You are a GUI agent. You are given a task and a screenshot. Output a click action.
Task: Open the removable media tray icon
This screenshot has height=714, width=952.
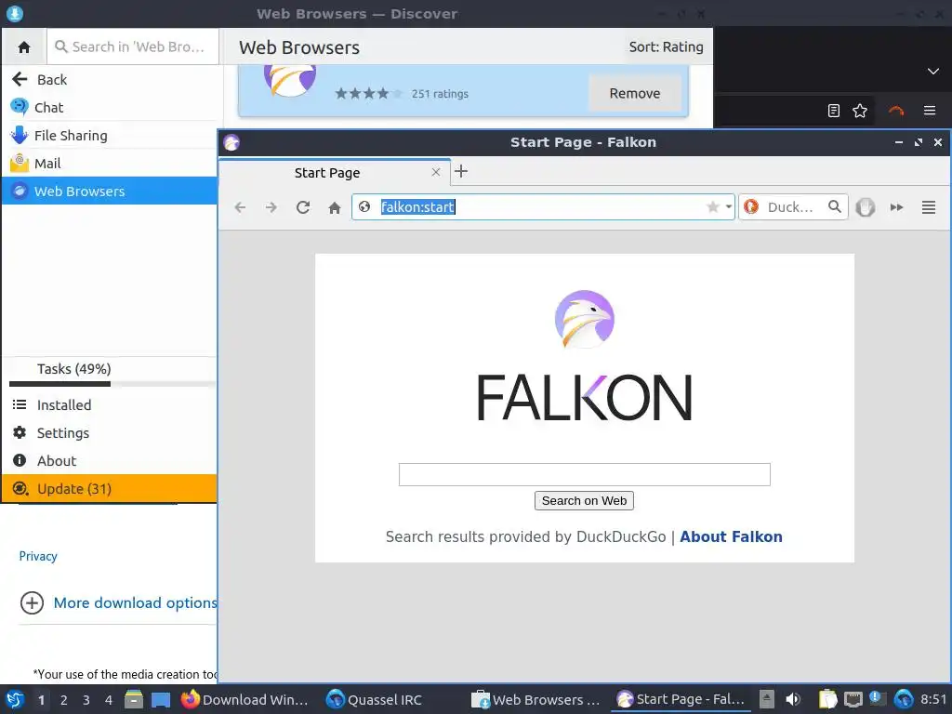767,699
